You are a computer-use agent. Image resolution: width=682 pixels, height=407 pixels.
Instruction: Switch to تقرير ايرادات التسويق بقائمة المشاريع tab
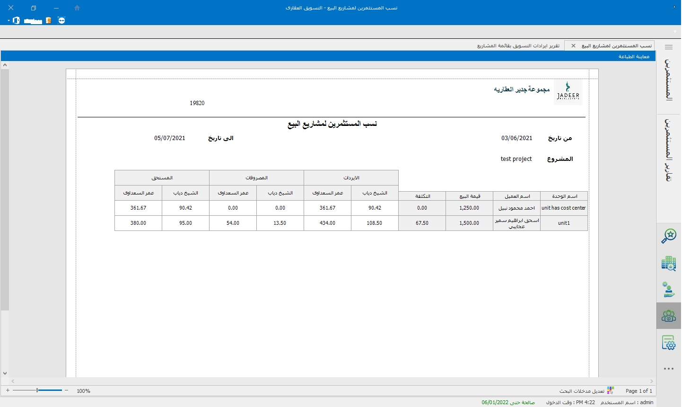(x=518, y=46)
